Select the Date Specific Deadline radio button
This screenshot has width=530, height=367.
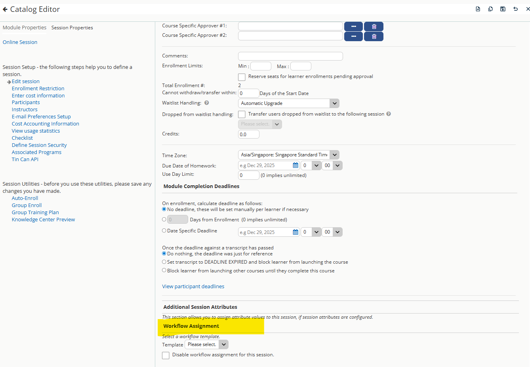pyautogui.click(x=164, y=230)
